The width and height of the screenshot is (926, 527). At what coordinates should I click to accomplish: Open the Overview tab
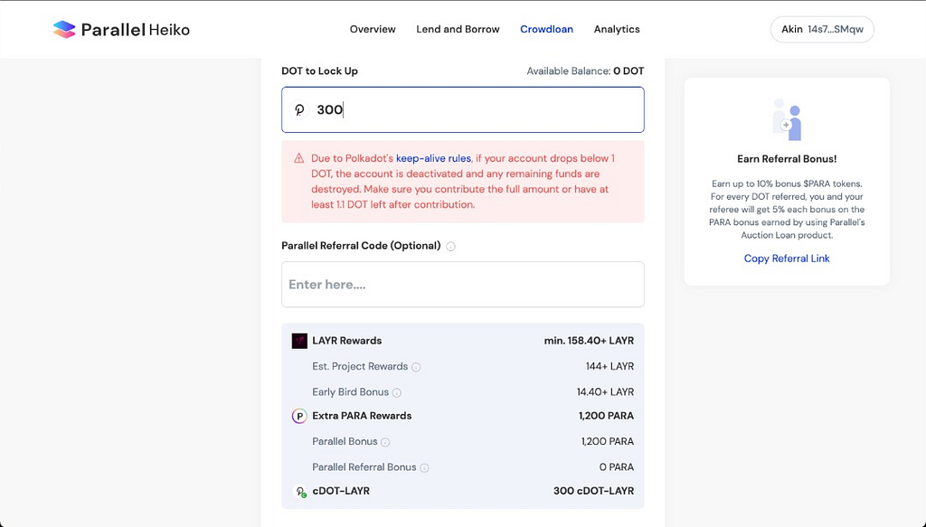click(373, 29)
